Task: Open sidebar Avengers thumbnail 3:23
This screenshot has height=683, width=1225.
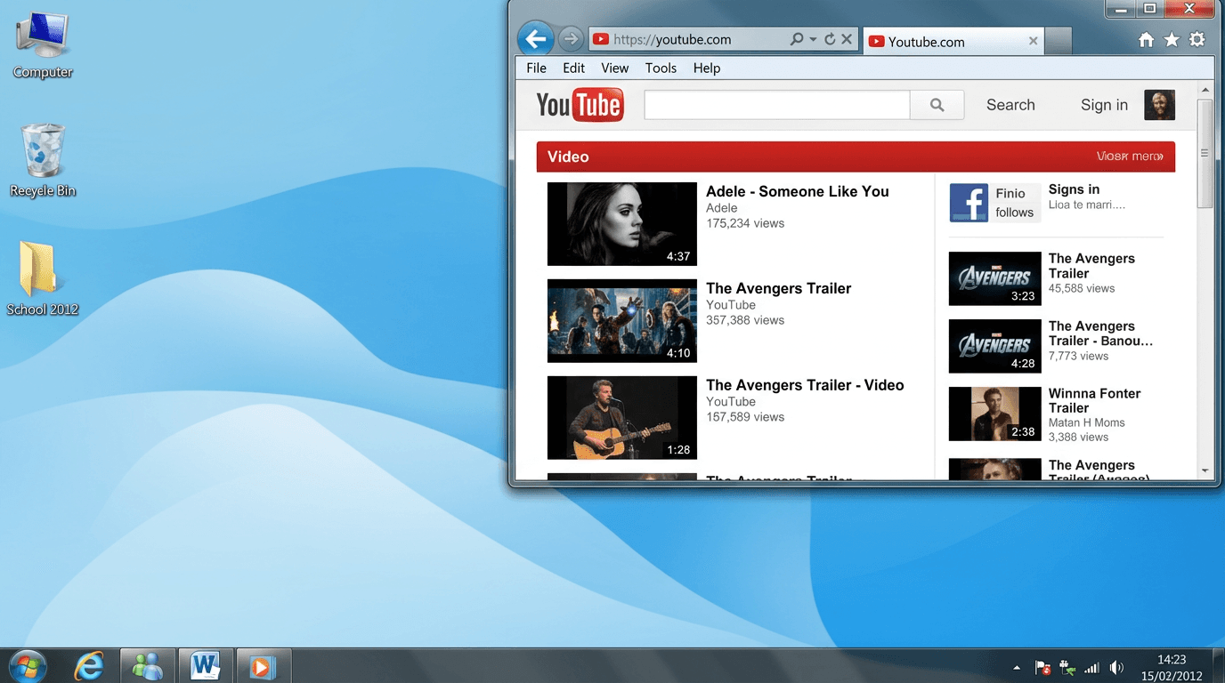Action: coord(994,278)
